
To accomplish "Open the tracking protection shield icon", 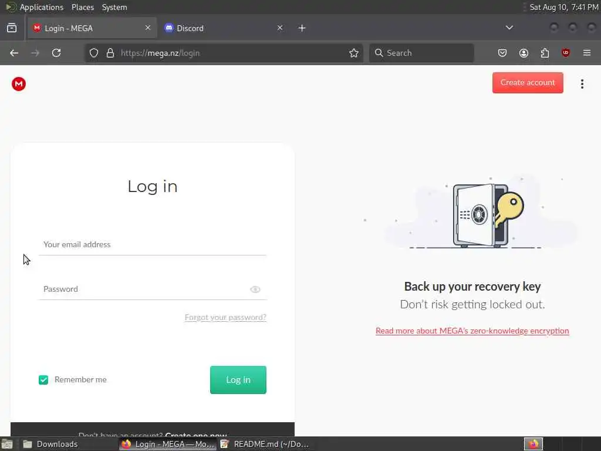I will [94, 53].
